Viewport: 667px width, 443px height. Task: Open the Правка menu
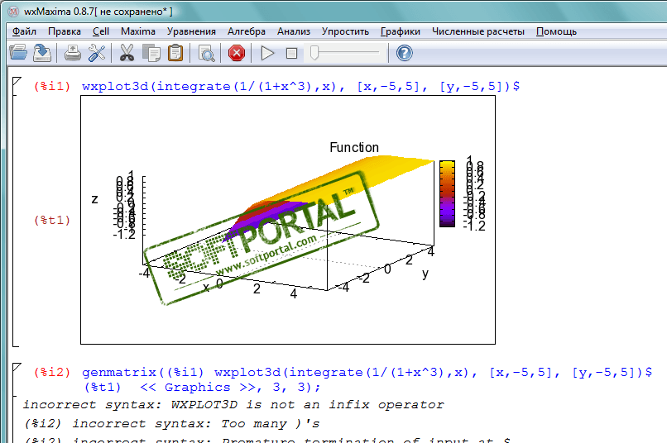(x=65, y=31)
